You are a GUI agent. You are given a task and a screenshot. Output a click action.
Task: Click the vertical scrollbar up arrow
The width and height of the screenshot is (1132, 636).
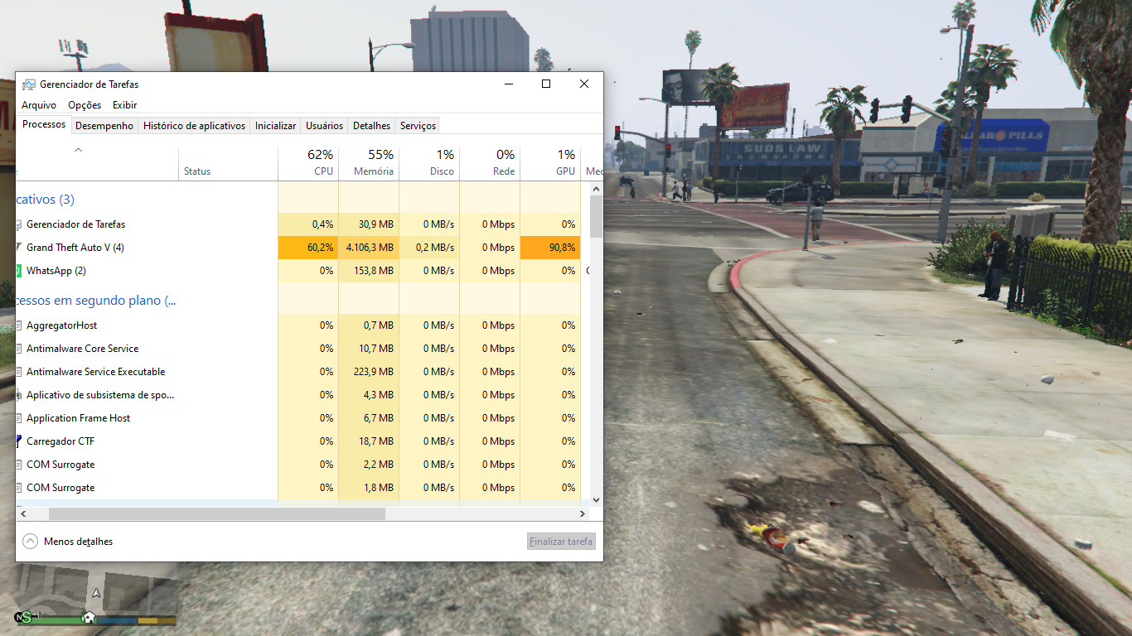pyautogui.click(x=596, y=189)
